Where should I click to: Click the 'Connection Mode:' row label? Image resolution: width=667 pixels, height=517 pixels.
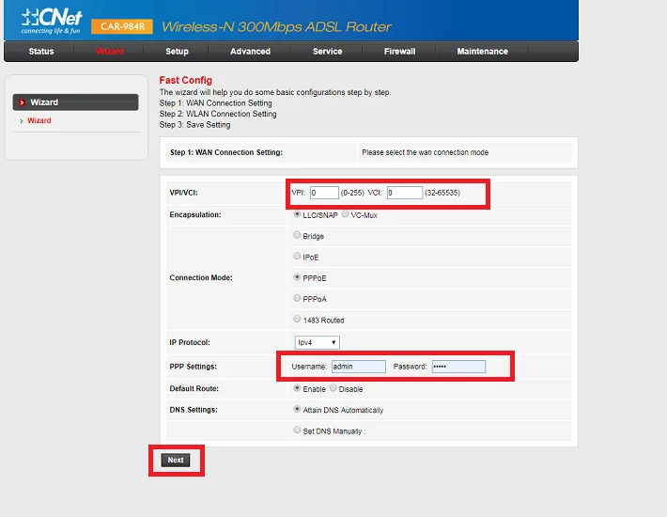point(201,278)
